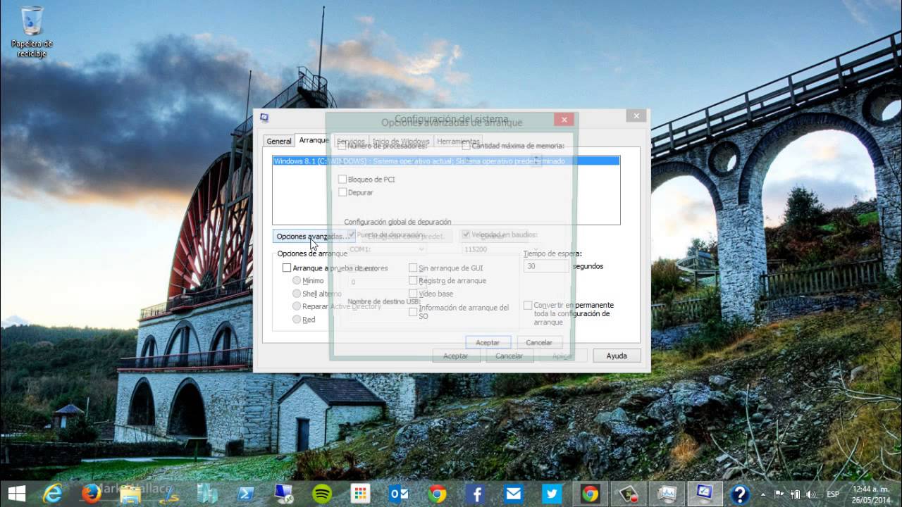Image resolution: width=902 pixels, height=507 pixels.
Task: Go to the Inicio de Windows tab
Action: (x=401, y=142)
